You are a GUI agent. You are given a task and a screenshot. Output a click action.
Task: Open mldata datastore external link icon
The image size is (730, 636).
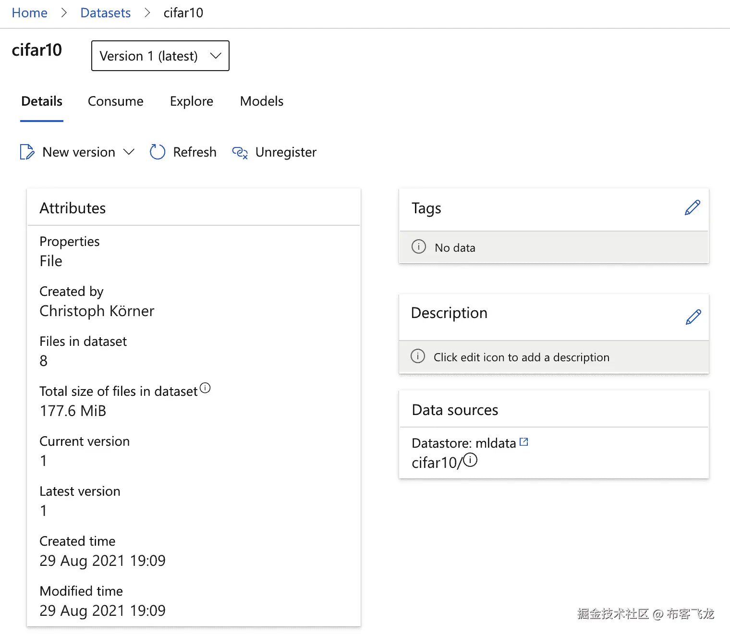[x=524, y=442]
